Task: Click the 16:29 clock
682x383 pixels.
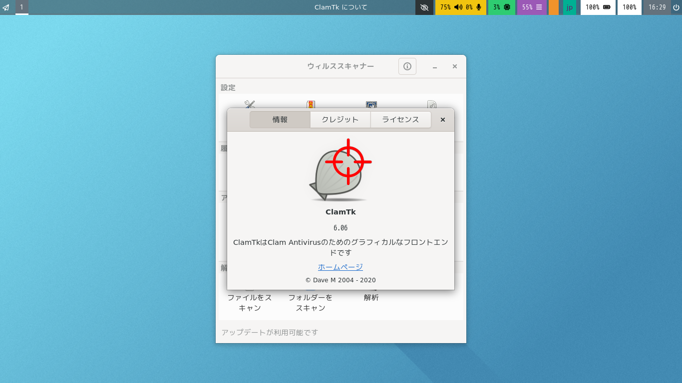Action: coord(657,7)
